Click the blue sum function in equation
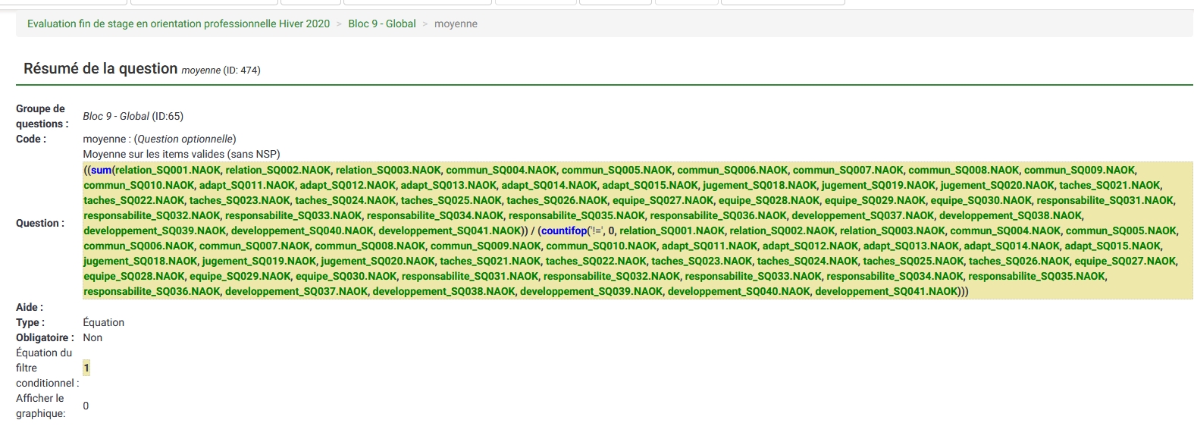This screenshot has width=1194, height=442. (x=101, y=171)
